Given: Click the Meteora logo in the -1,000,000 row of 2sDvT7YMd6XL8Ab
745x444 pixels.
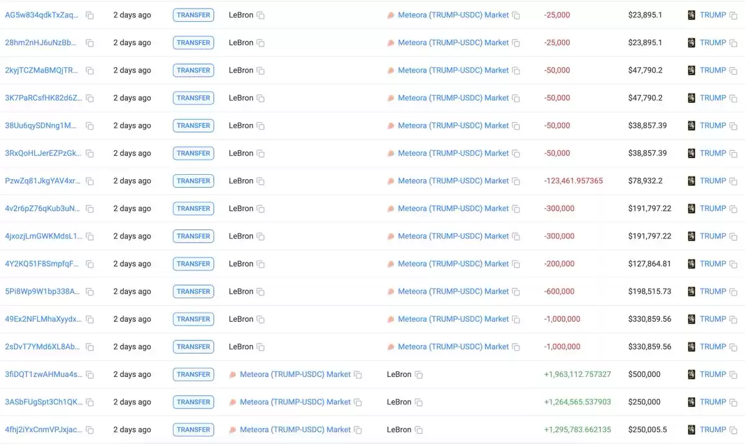Looking at the screenshot, I should pyautogui.click(x=391, y=347).
